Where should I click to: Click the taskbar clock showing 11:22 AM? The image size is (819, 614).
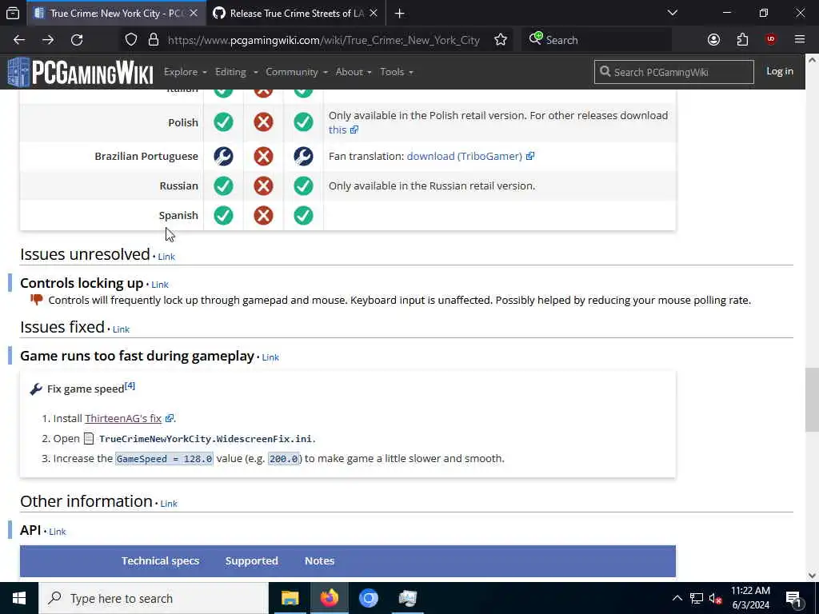(x=750, y=598)
